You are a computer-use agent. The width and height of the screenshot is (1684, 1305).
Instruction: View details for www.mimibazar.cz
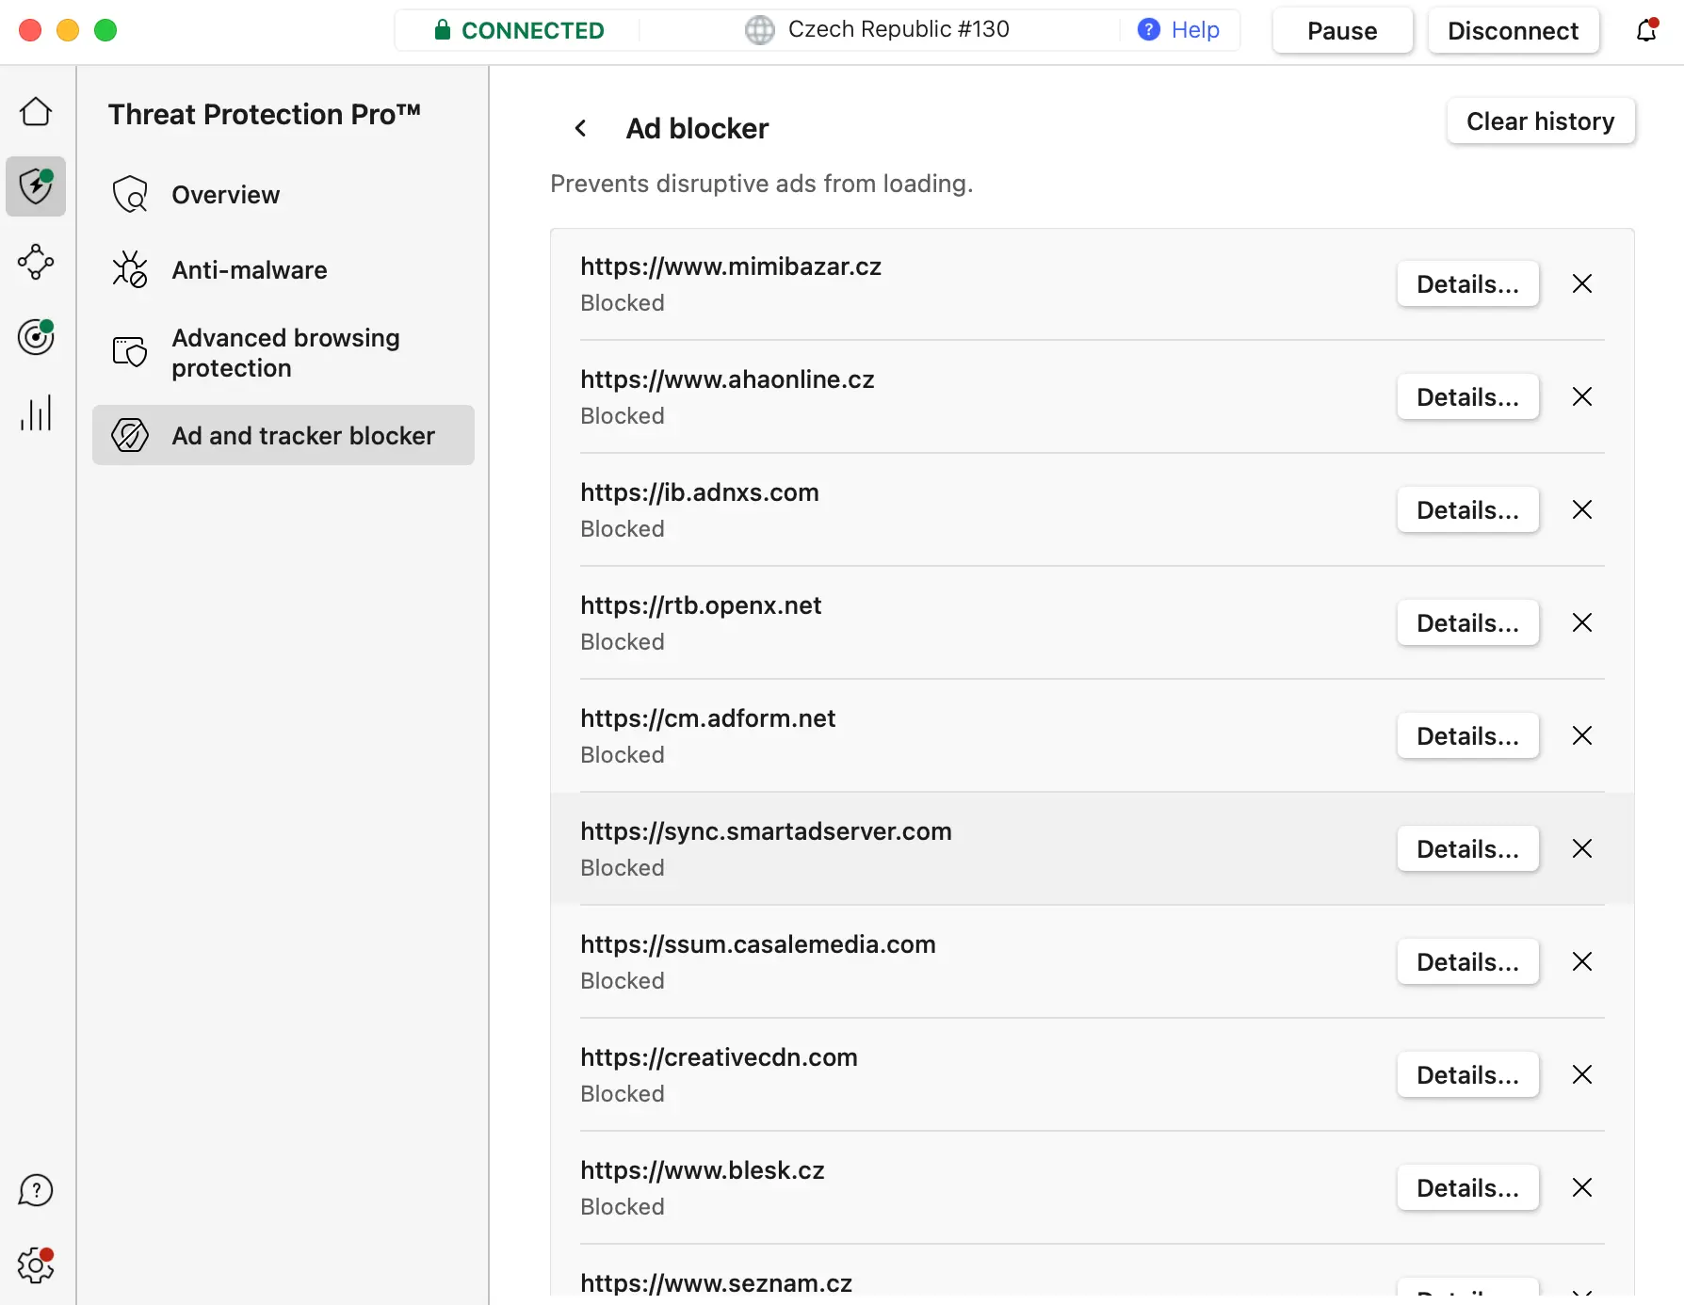coord(1467,284)
